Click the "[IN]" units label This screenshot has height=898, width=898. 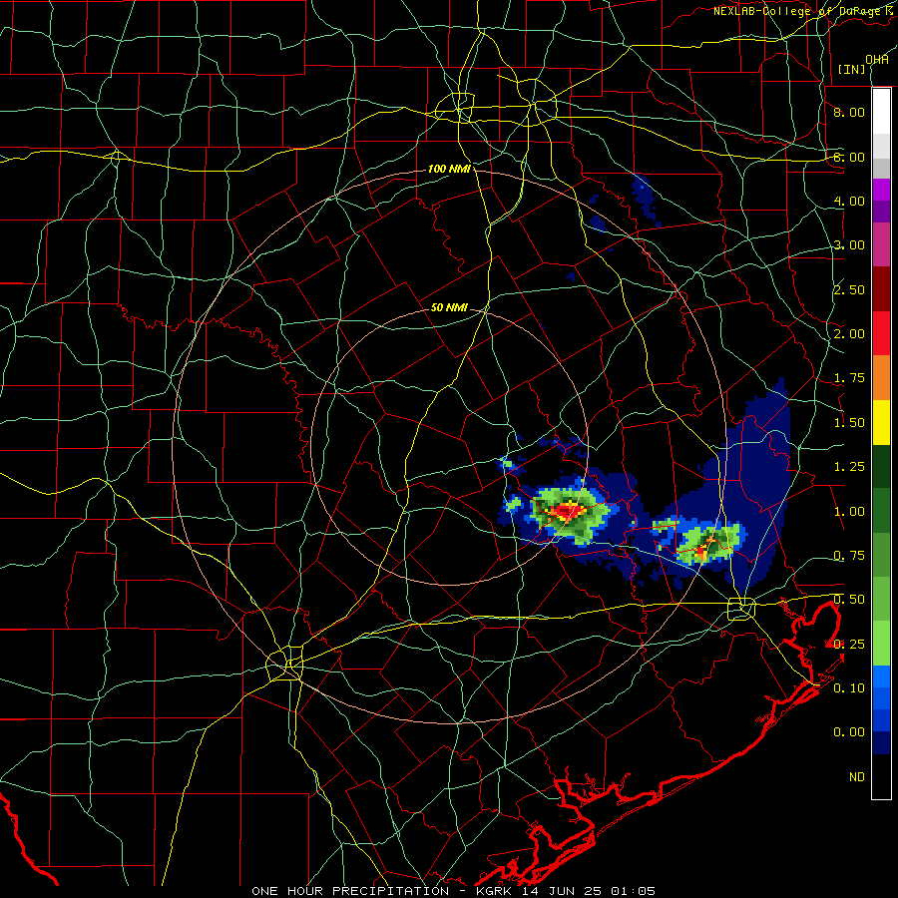click(x=852, y=69)
